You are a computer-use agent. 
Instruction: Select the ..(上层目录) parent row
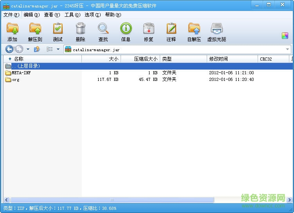click(148, 66)
